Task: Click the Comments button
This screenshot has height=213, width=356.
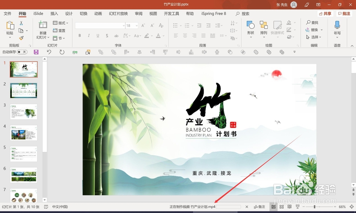Action: click(x=344, y=14)
